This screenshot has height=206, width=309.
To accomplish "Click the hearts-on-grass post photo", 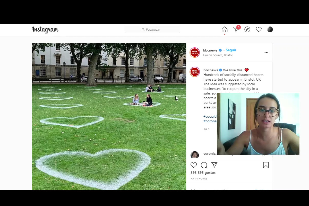I will [109, 117].
